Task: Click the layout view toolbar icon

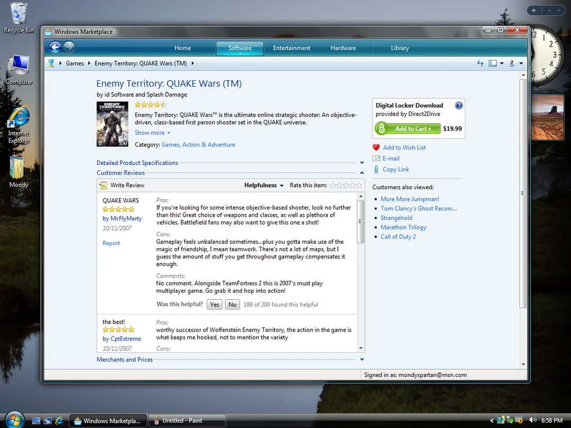Action: click(x=492, y=63)
